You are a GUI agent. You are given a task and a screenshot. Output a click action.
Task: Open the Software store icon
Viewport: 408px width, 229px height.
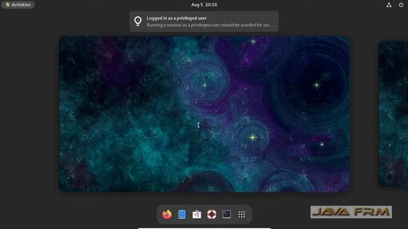(197, 214)
